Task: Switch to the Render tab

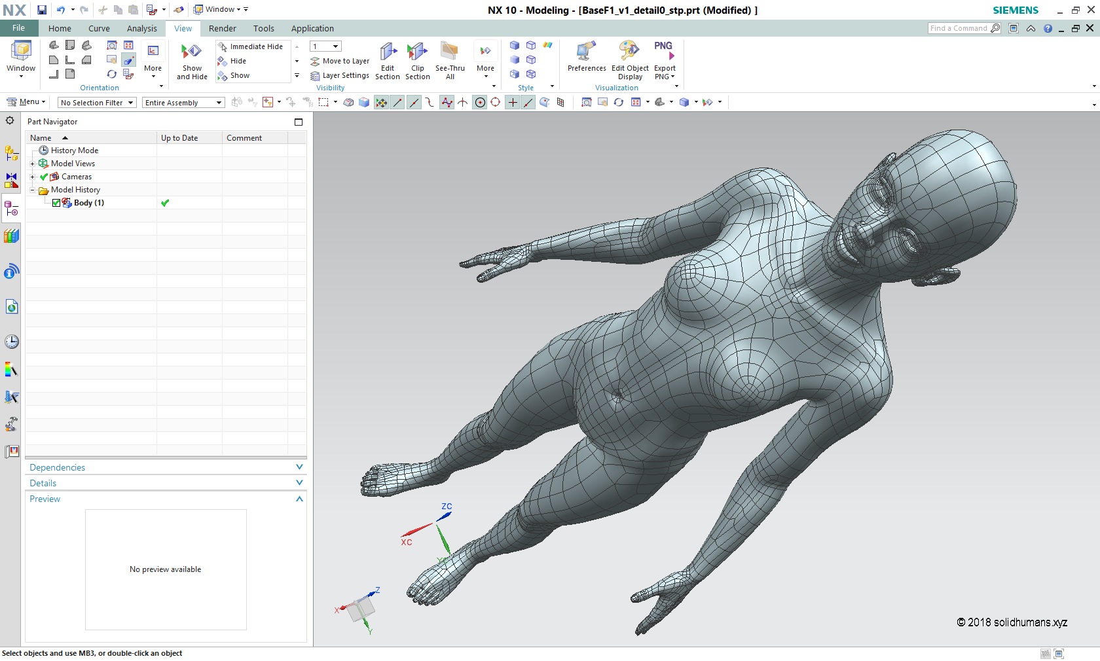Action: click(x=222, y=28)
